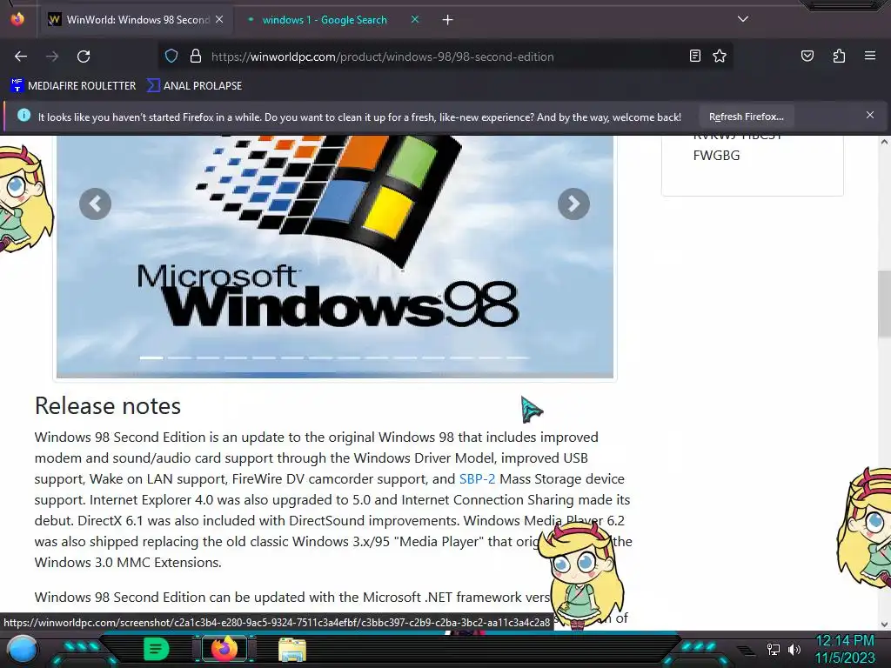The image size is (891, 668).
Task: Dismiss the Firefox refresh notification bar
Action: click(x=869, y=116)
